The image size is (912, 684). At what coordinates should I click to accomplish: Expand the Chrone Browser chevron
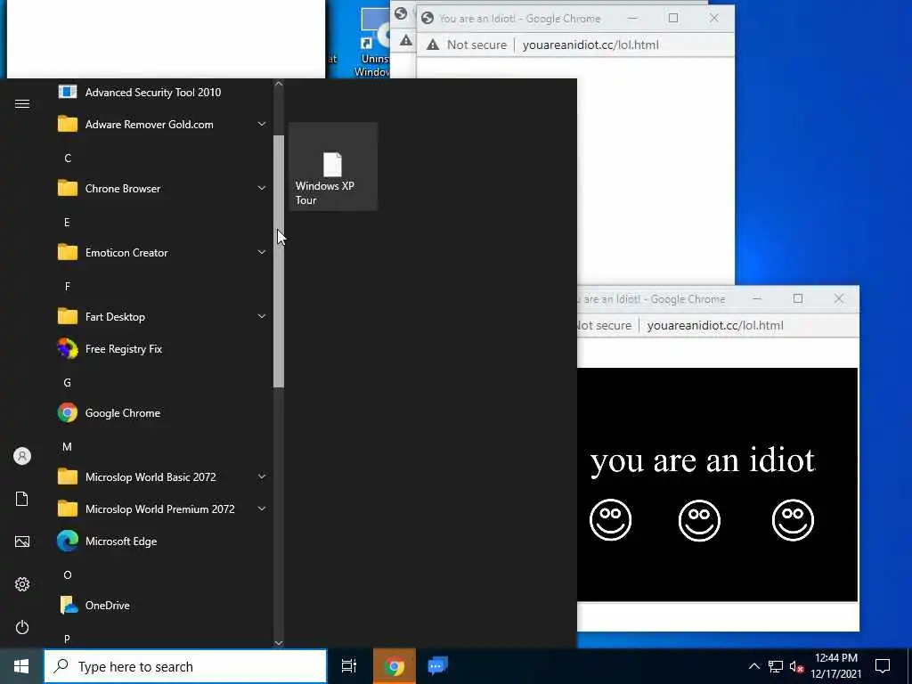pyautogui.click(x=262, y=188)
